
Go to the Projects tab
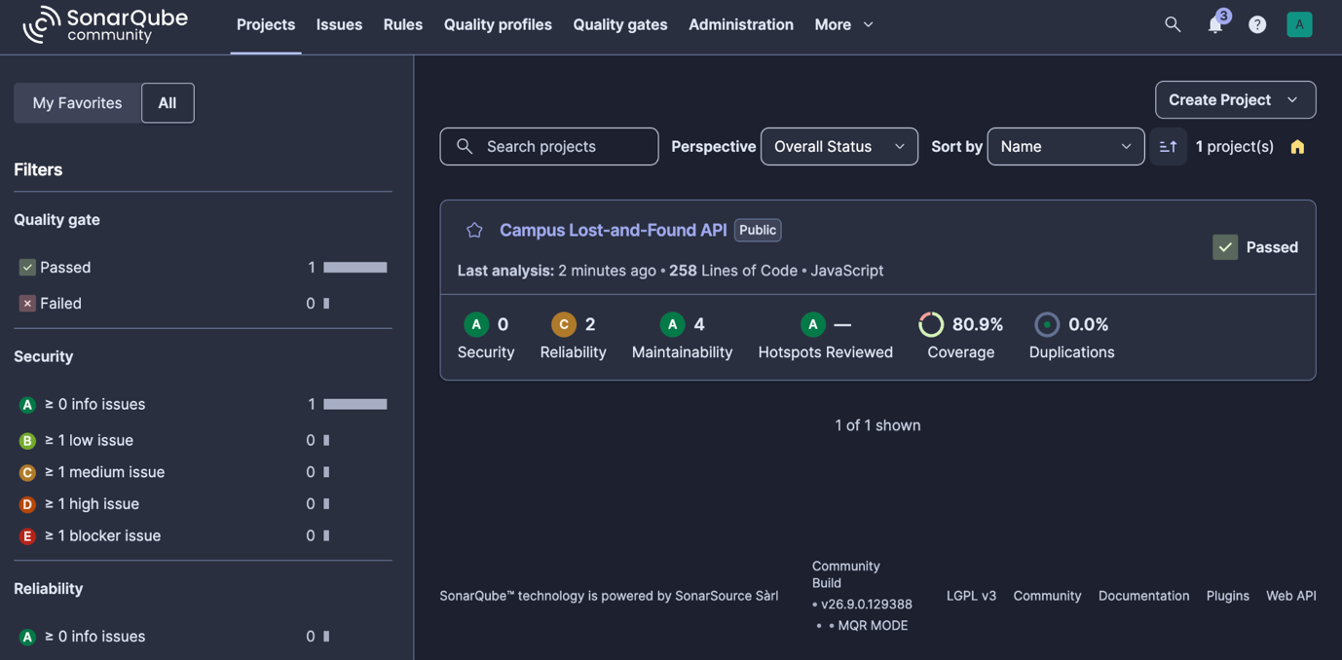pyautogui.click(x=266, y=24)
